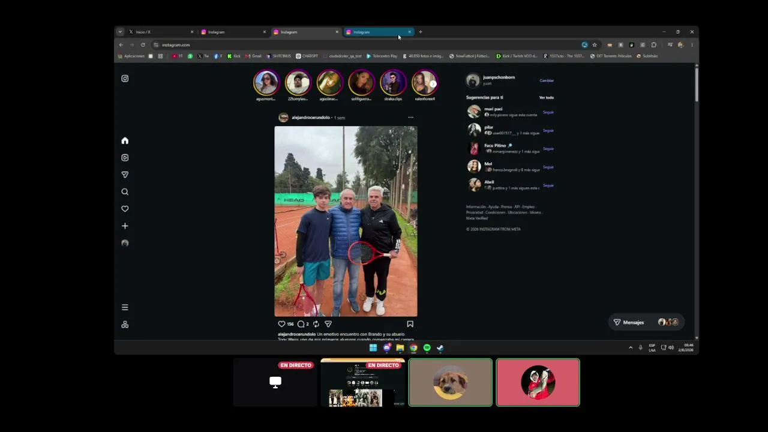The height and width of the screenshot is (432, 768).
Task: Open the volume control in the tray
Action: [671, 347]
